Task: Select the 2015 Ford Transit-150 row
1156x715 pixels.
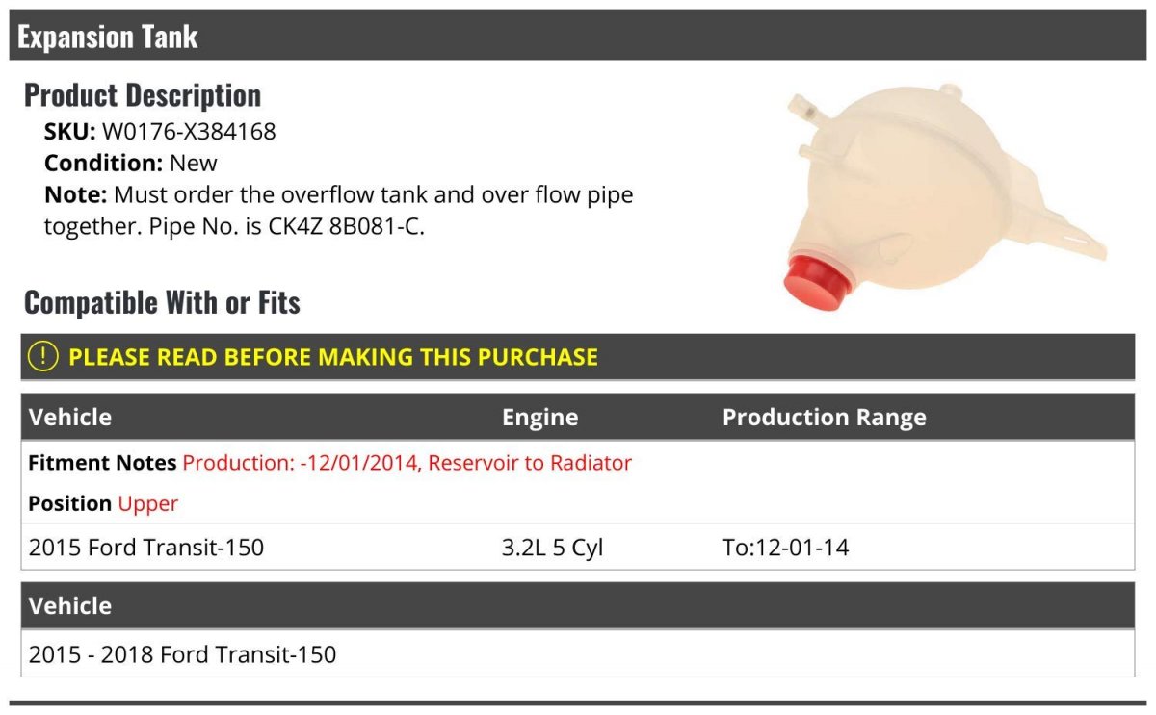Action: 146,548
